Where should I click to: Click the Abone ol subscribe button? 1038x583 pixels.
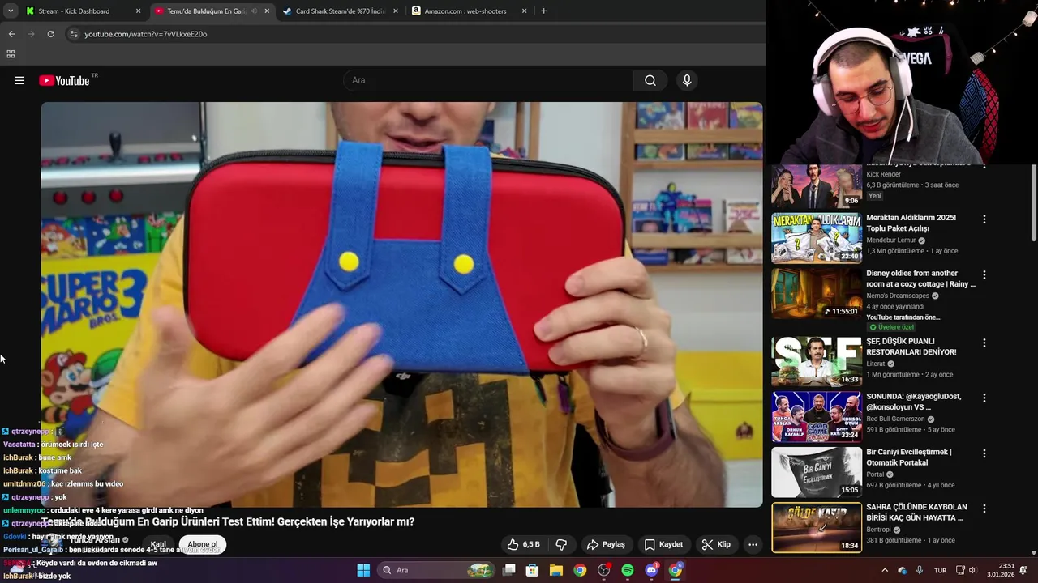(203, 544)
